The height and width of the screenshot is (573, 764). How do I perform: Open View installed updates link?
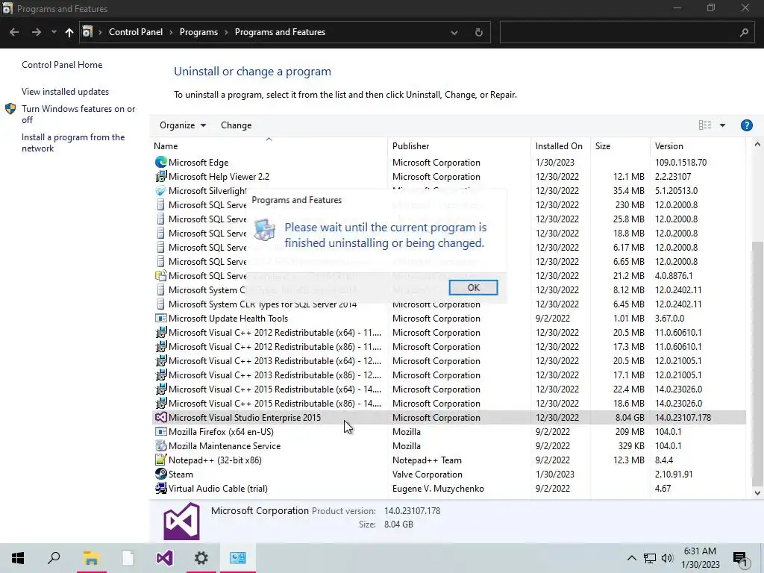(x=66, y=92)
